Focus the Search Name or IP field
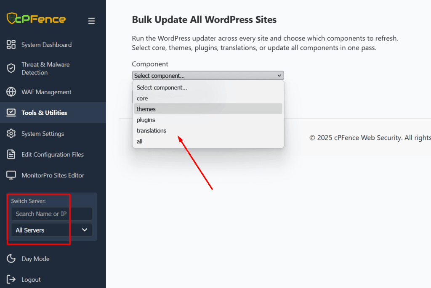 click(51, 214)
